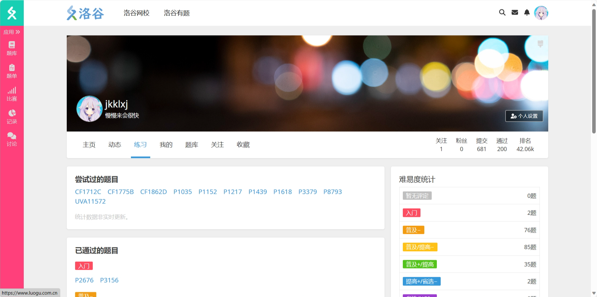Switch to the 主页 tab
Screen dimensions: 597x297
(89, 145)
